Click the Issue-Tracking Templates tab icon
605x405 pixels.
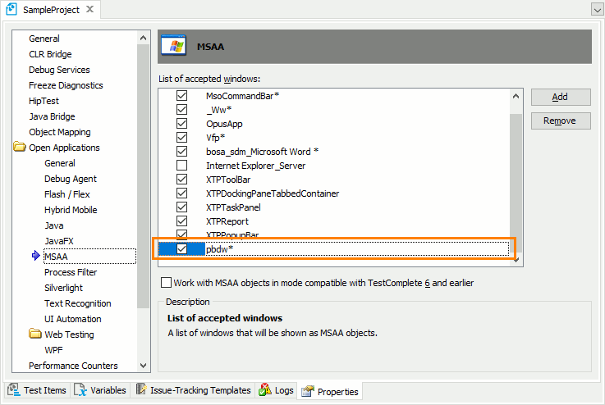pyautogui.click(x=143, y=390)
